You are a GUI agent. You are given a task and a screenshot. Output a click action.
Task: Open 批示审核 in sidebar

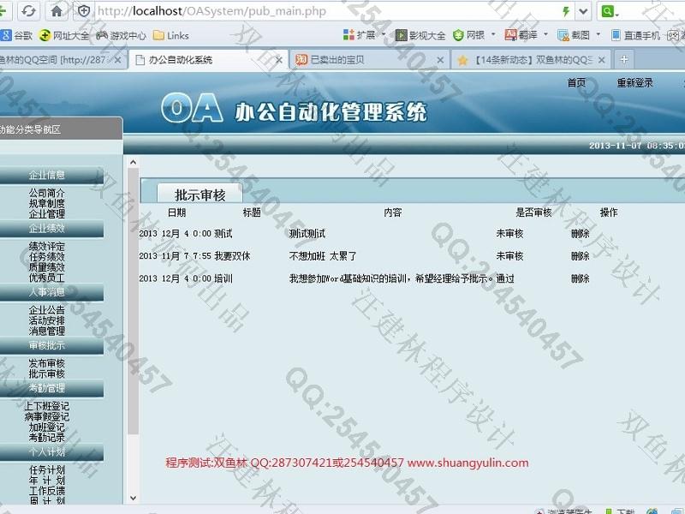pos(47,374)
